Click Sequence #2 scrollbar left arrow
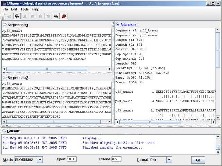This screenshot has height=166, width=222. coord(4,122)
